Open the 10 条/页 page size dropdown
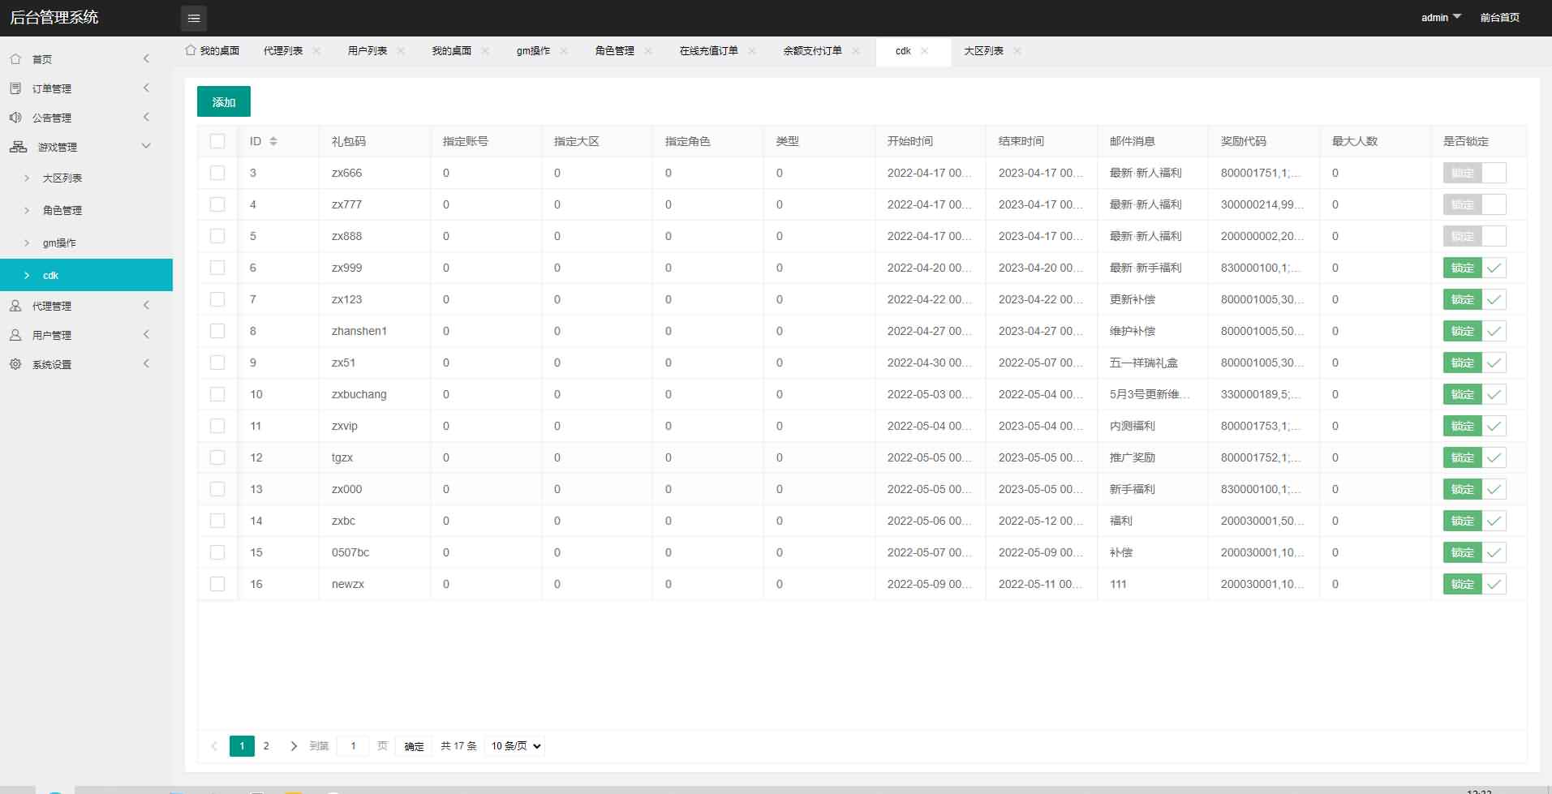The width and height of the screenshot is (1552, 794). pyautogui.click(x=515, y=746)
